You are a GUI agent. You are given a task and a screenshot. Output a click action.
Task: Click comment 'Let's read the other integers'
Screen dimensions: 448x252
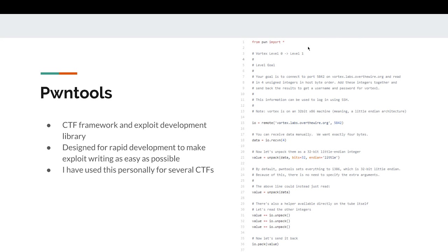(x=281, y=210)
